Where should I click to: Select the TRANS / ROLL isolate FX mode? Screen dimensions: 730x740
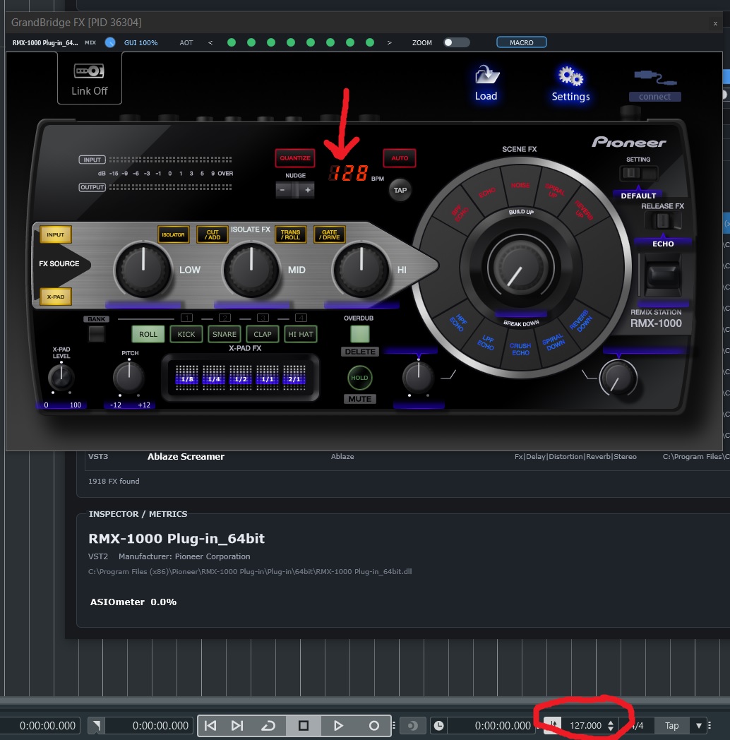291,234
